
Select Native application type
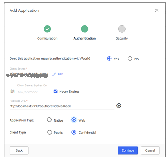[x=49, y=120]
